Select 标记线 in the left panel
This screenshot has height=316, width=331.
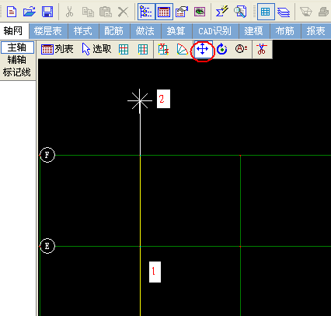(x=17, y=72)
